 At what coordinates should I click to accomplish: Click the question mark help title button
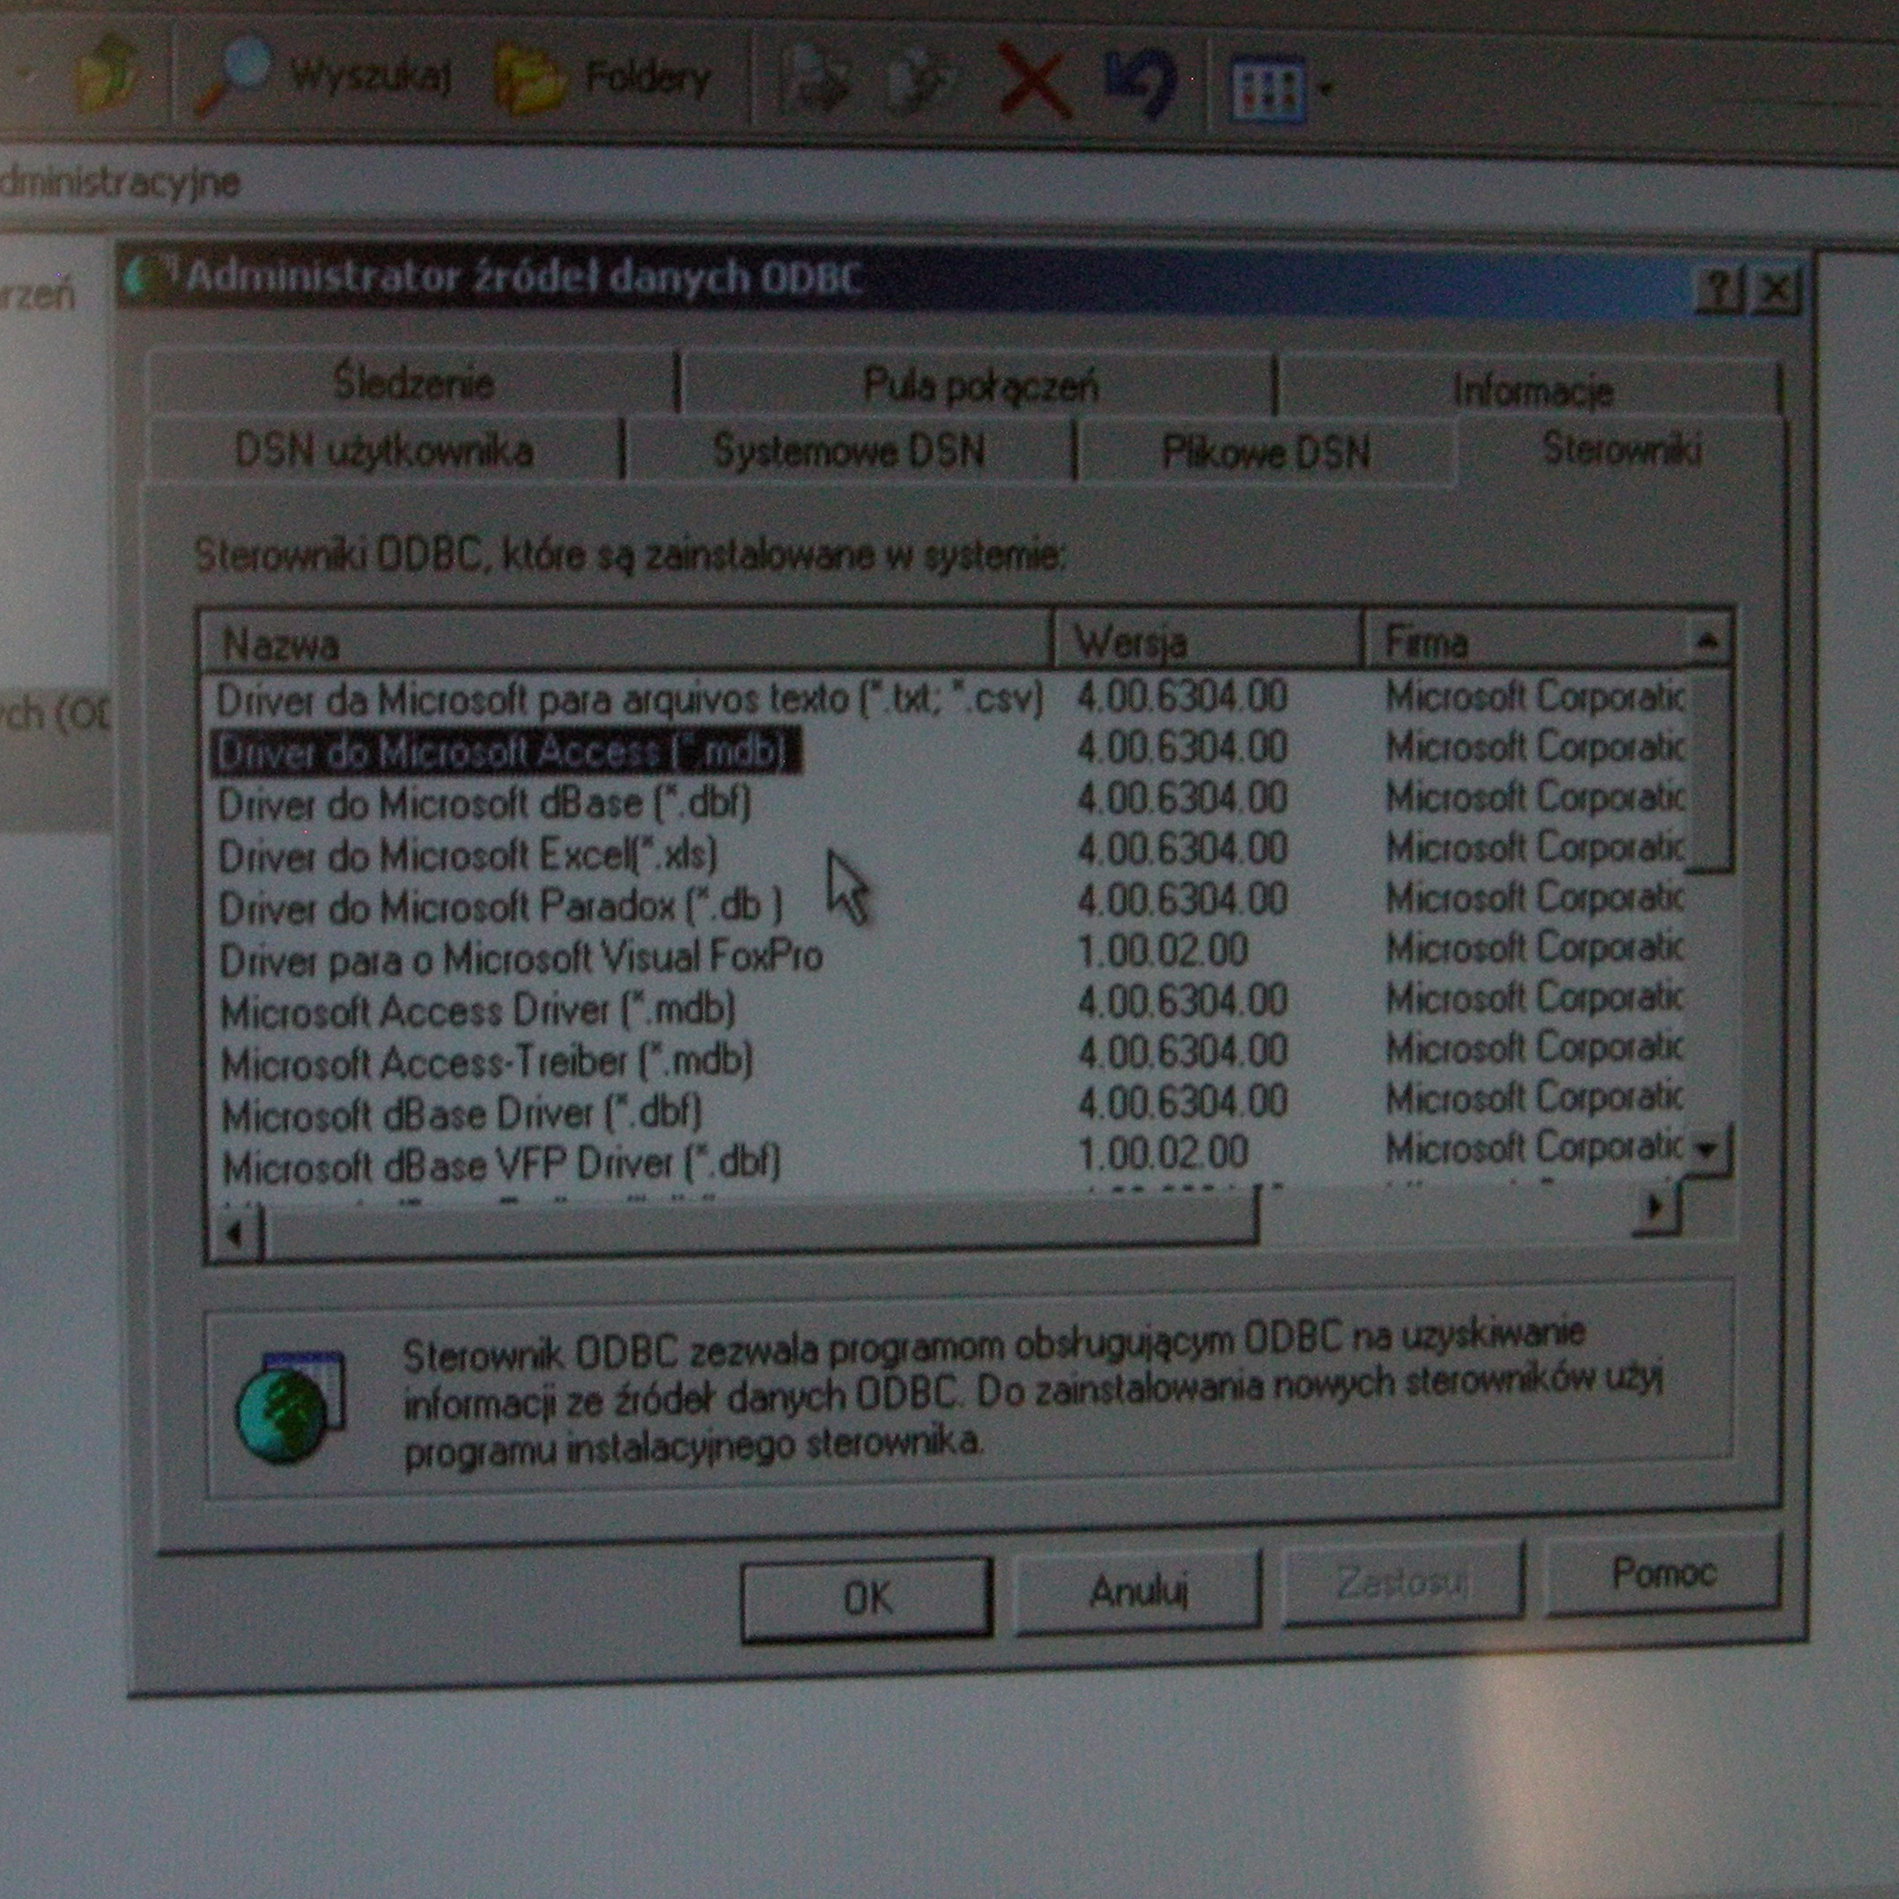coord(1720,290)
